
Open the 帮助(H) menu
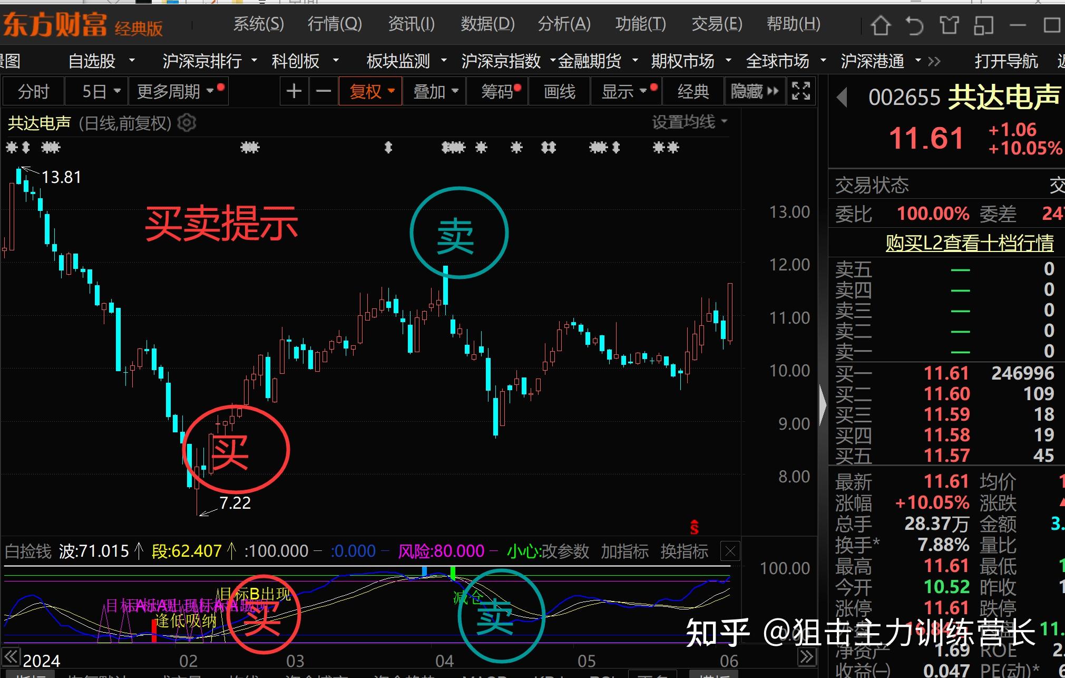(793, 24)
